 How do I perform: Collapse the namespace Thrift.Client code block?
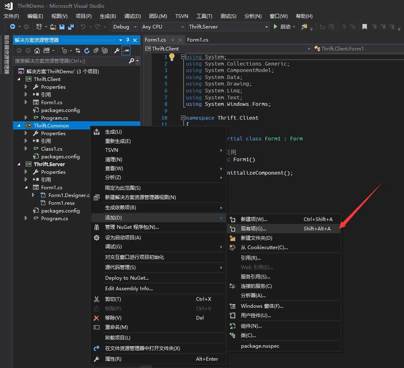click(183, 118)
